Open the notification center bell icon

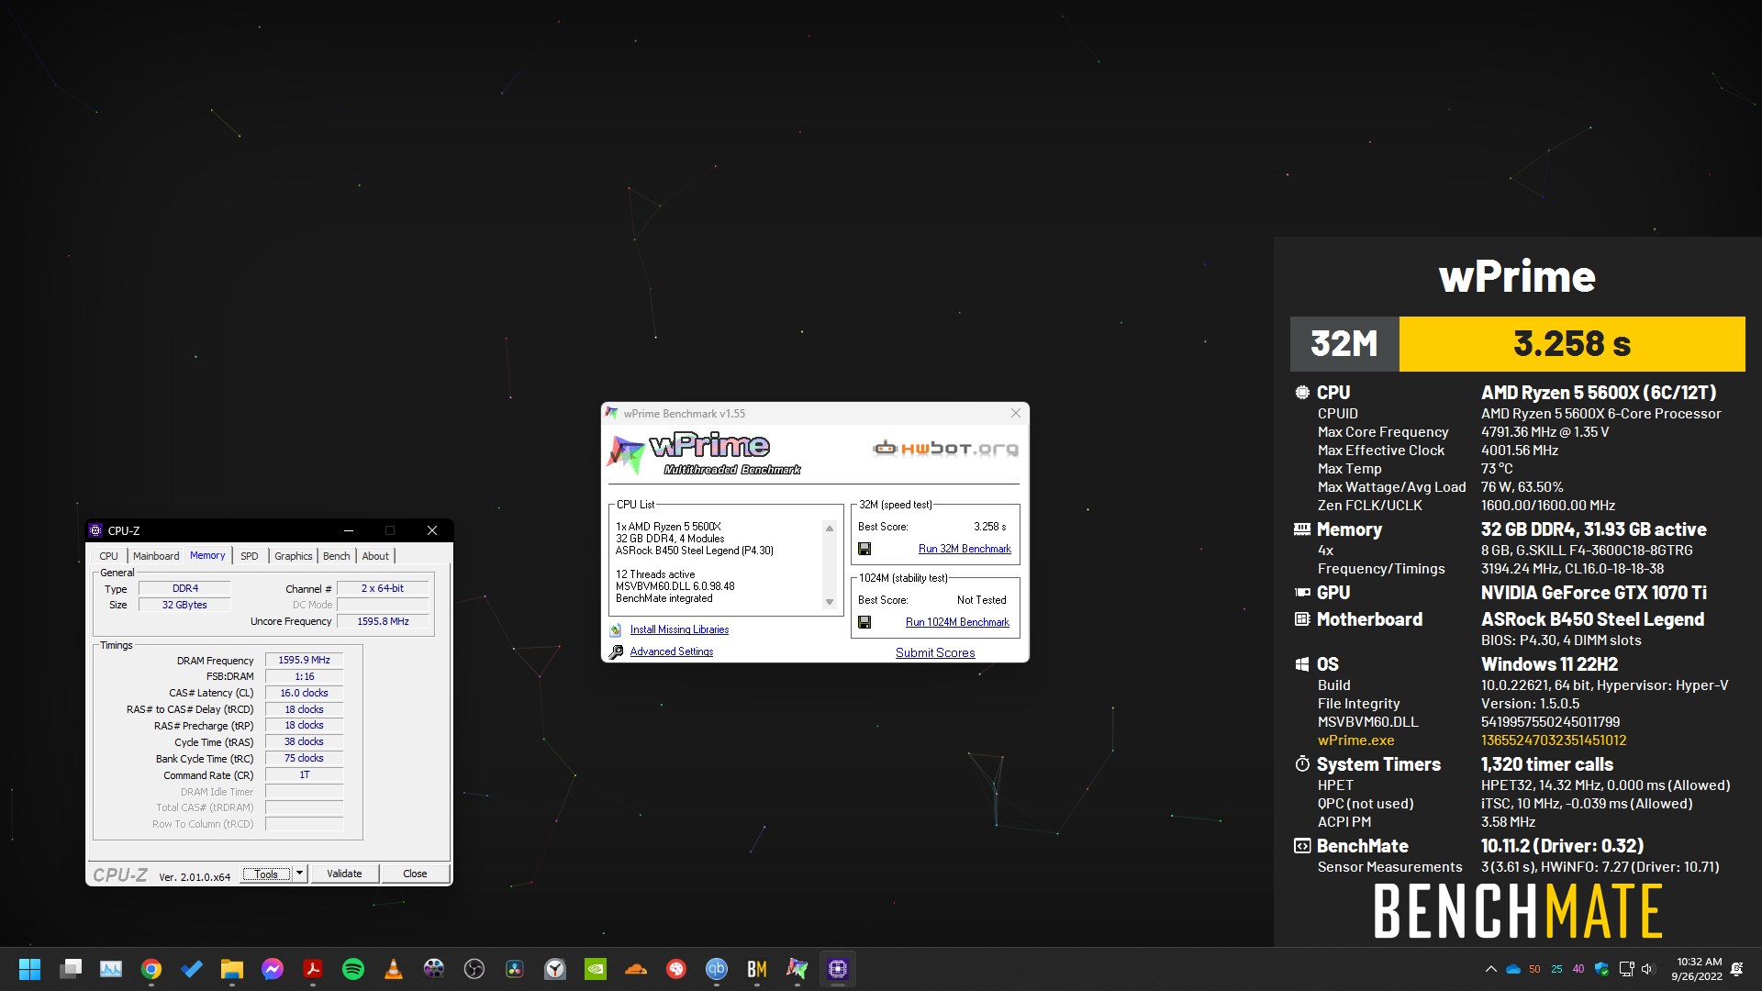[x=1736, y=969]
